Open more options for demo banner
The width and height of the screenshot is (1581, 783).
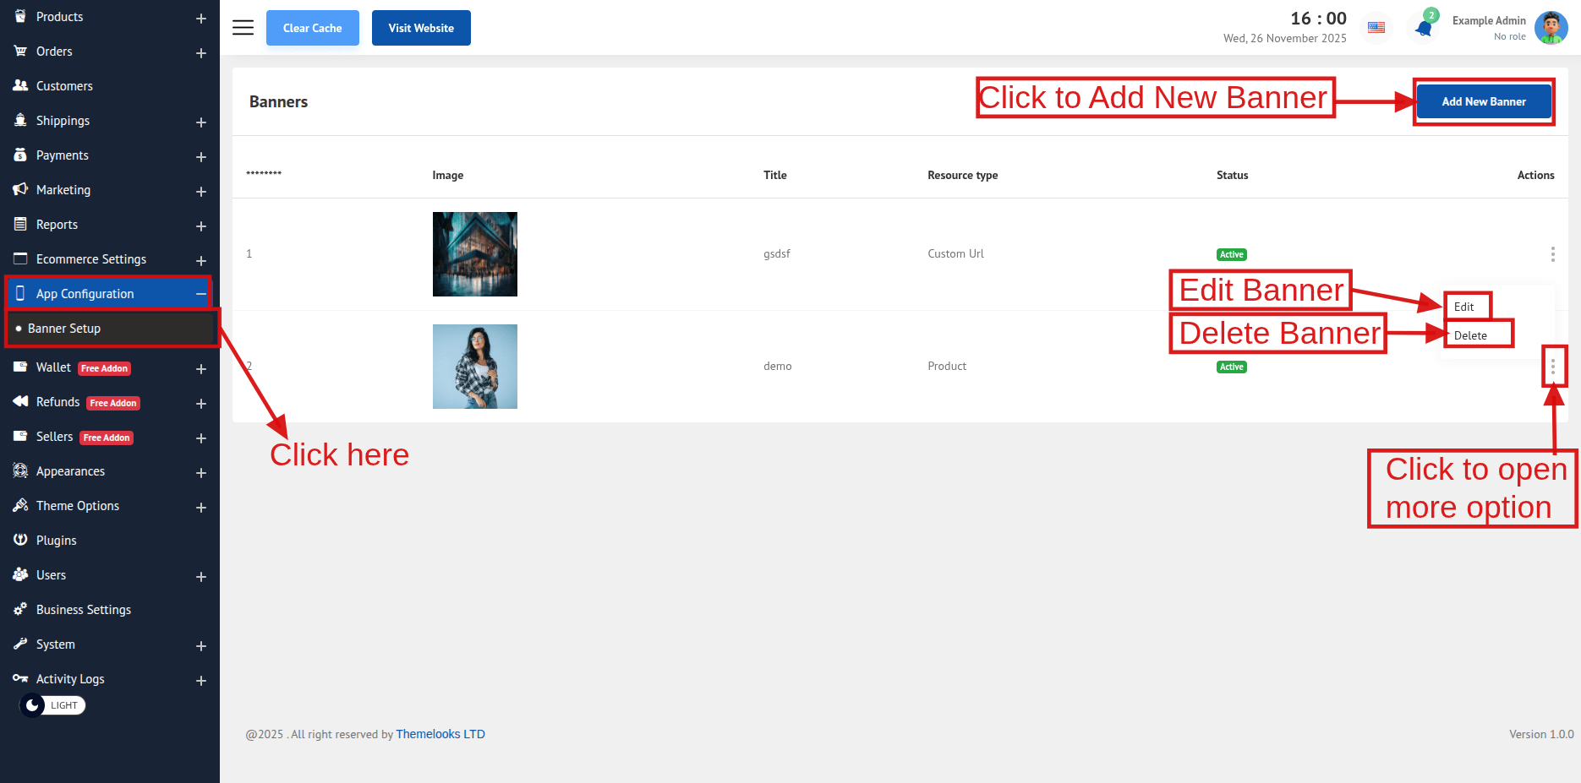point(1552,367)
